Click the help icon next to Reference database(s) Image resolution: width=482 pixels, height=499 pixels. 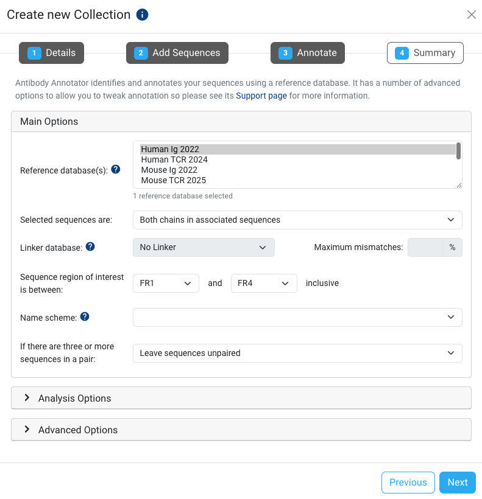[116, 170]
